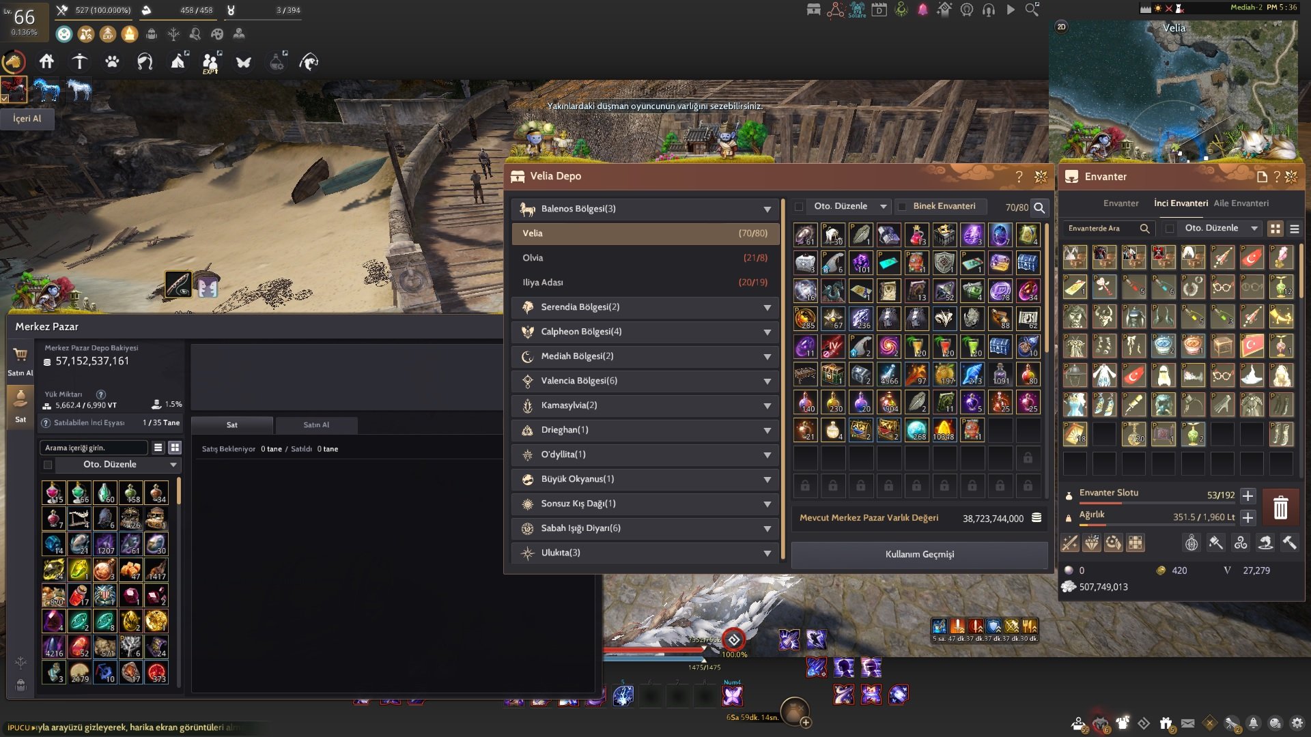Screen dimensions: 1311x737
Task: Click the trash can in Envanter
Action: tap(1280, 508)
